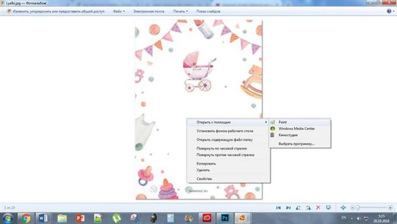Show hidden tray icons arrow
The width and height of the screenshot is (397, 224).
[352, 218]
